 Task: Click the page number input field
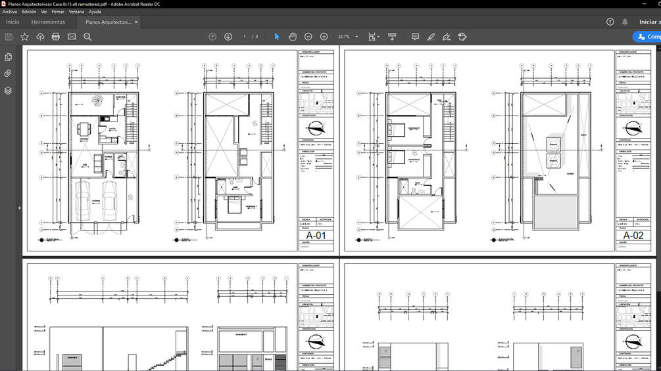point(245,37)
